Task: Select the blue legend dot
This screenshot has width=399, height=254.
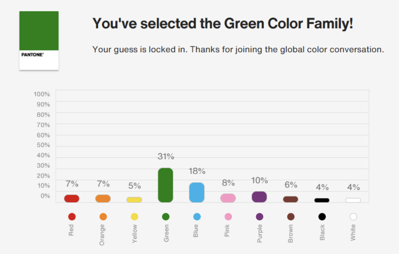Action: click(197, 217)
